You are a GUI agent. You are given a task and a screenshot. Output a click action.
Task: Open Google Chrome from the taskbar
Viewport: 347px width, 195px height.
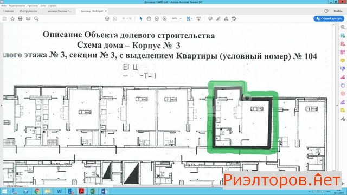pos(37,191)
